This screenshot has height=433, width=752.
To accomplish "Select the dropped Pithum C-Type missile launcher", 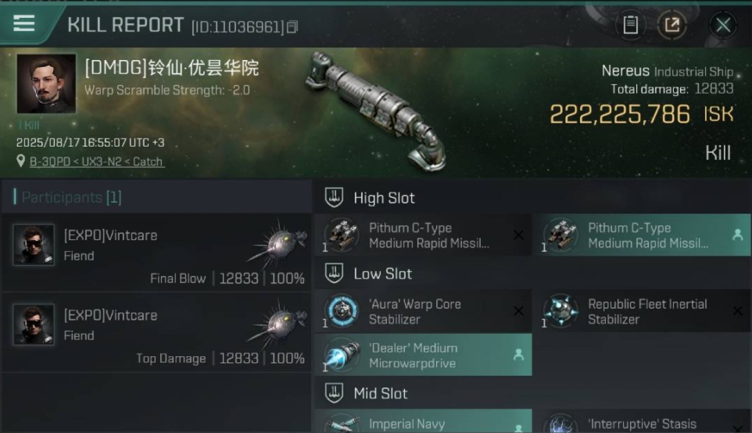I will pos(642,235).
